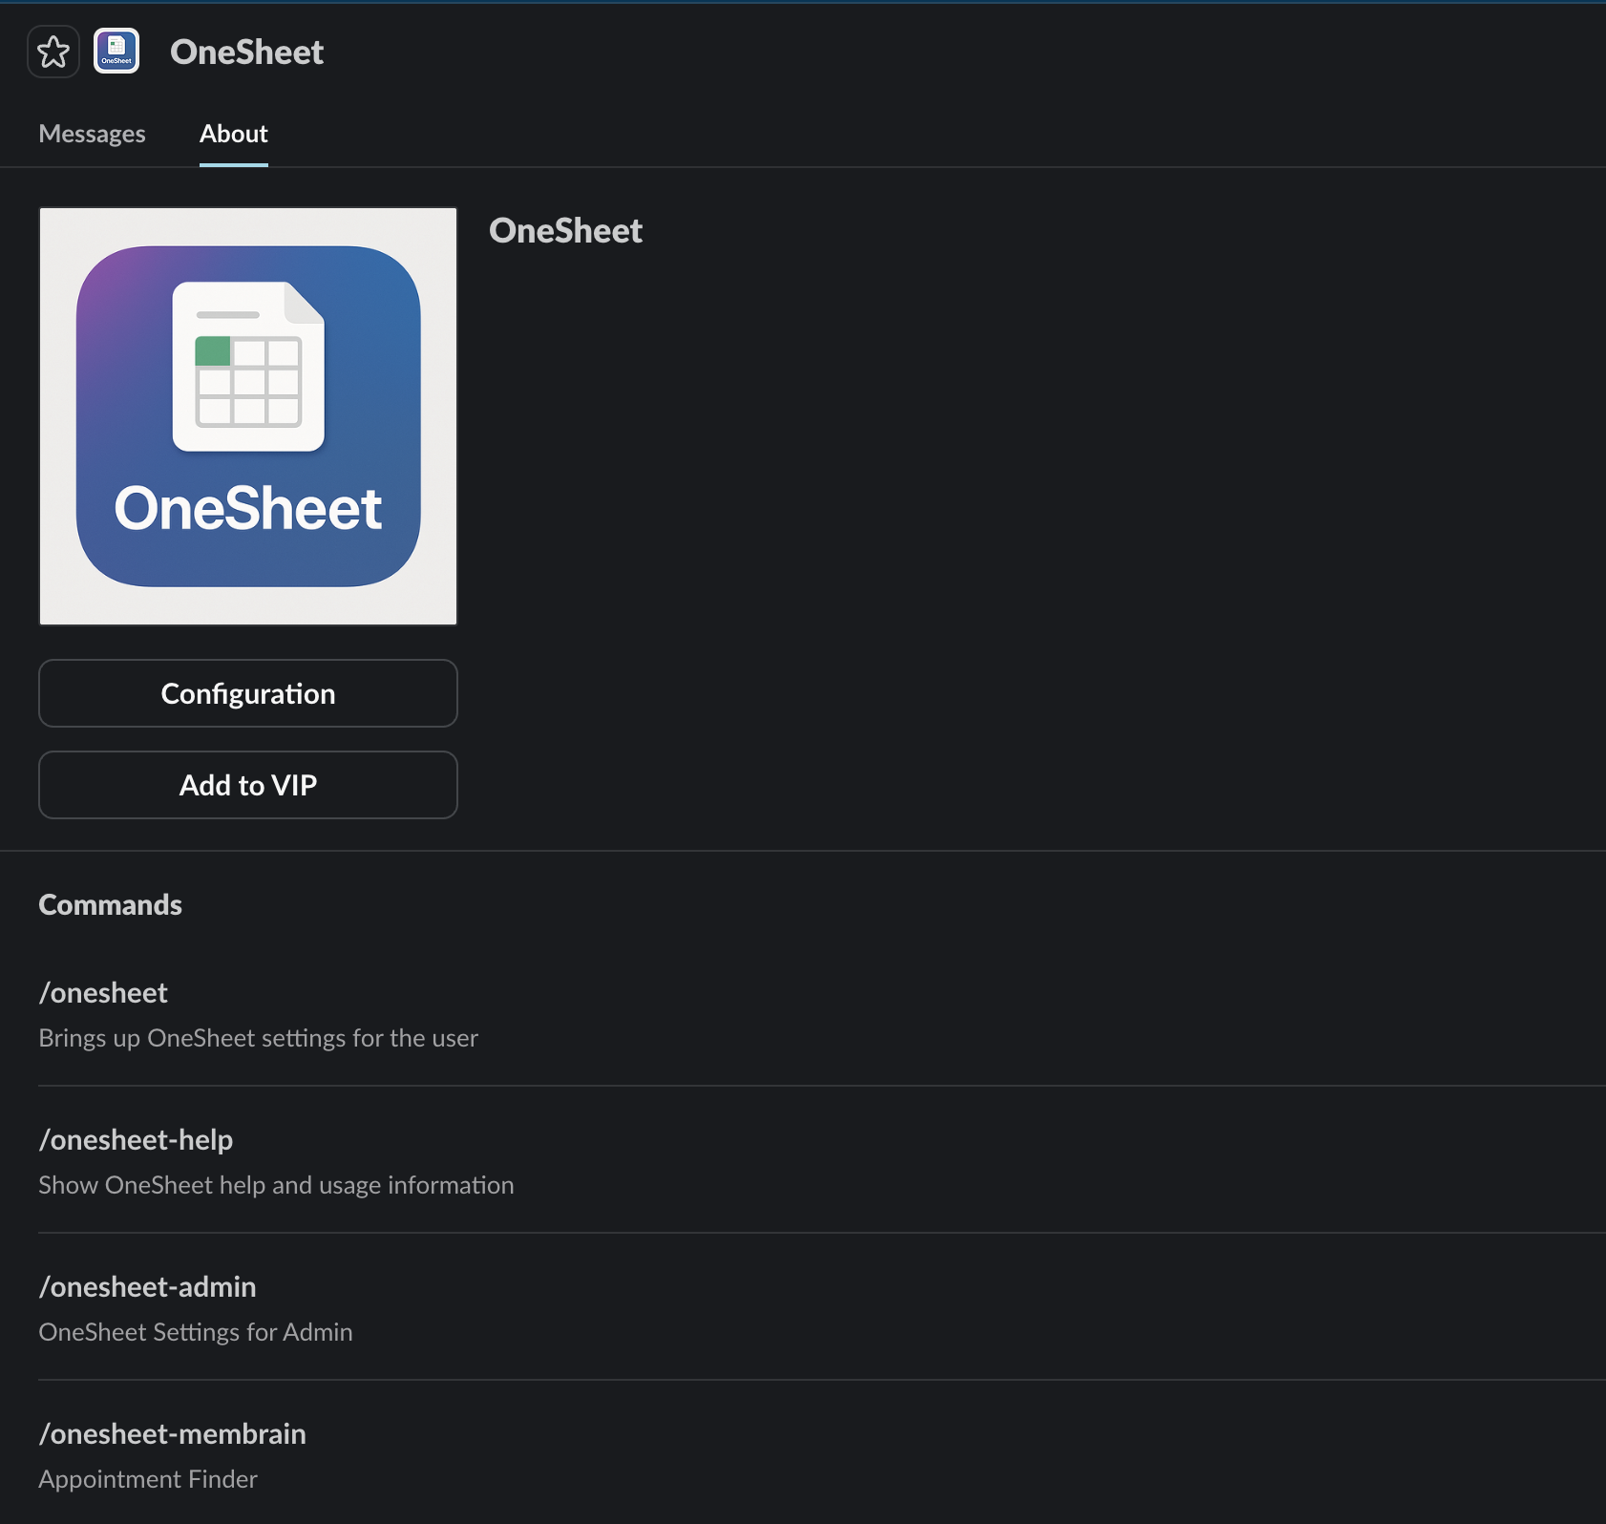Open the OneSheet header title
Screen dimensions: 1606x1524
coord(246,52)
